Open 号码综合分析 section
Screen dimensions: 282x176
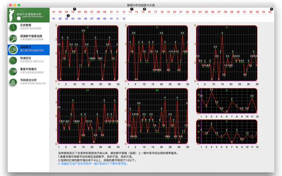tap(29, 82)
